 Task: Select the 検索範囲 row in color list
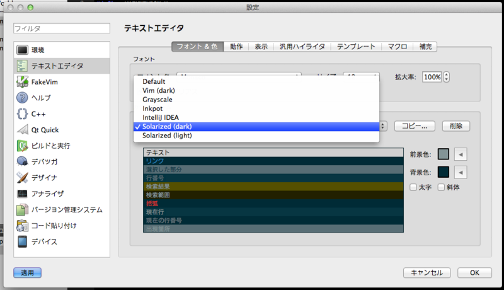coord(273,195)
